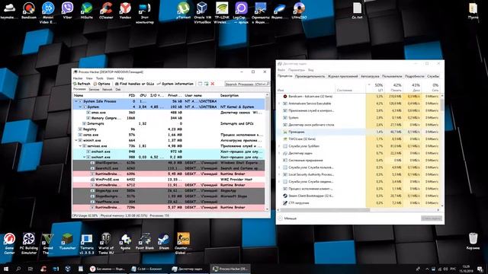Click the find window and thread icon

coord(206,84)
